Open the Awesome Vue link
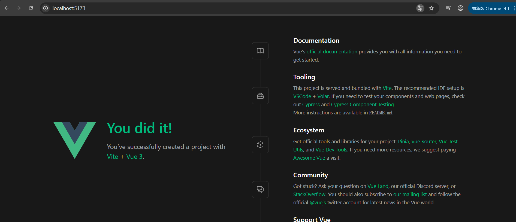This screenshot has width=516, height=222. point(309,158)
